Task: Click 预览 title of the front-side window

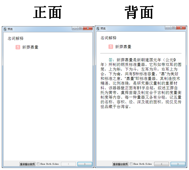Action: coord(10,29)
